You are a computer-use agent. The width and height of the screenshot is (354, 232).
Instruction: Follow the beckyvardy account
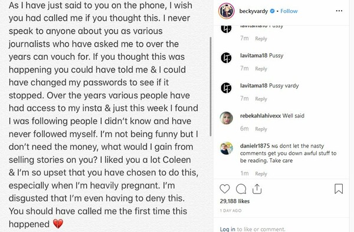[289, 11]
